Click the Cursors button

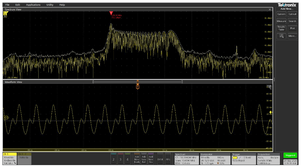click(x=281, y=14)
